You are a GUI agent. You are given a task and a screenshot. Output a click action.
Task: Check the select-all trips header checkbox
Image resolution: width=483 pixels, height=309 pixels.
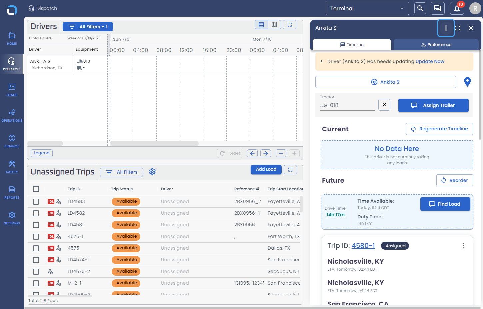coord(36,189)
